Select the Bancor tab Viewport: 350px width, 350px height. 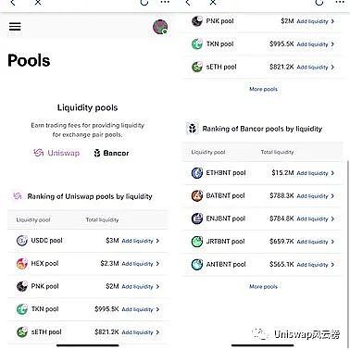tap(111, 153)
